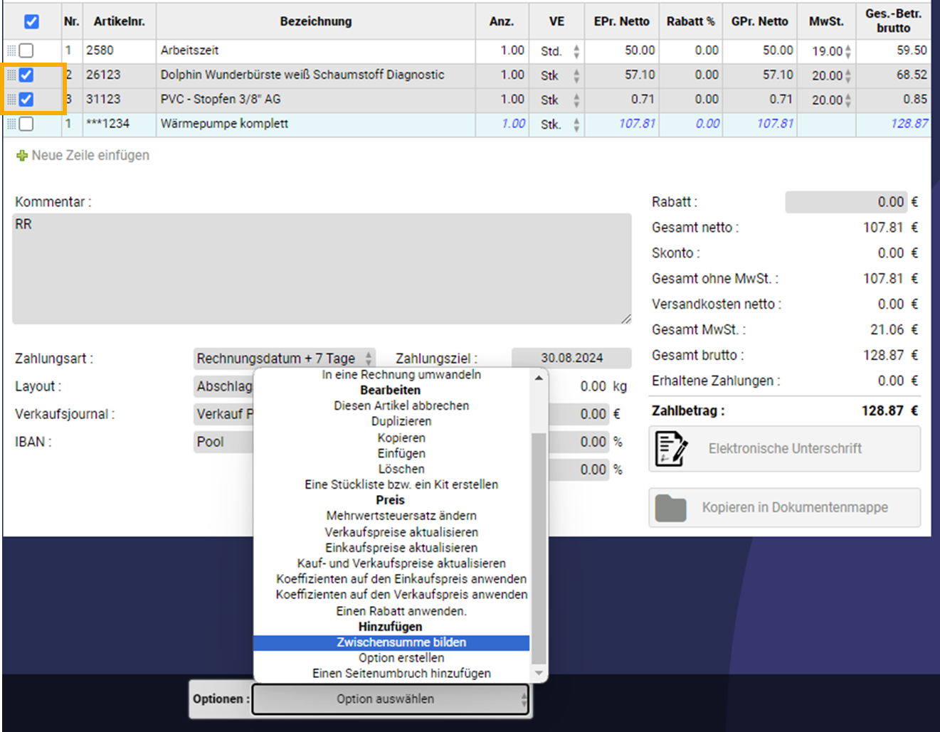
Task: Click the green plus icon for new row
Action: pos(22,155)
